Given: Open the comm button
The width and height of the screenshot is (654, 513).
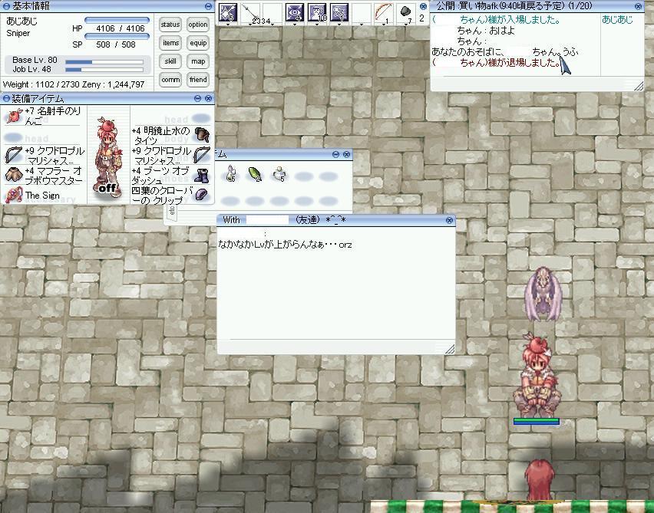Looking at the screenshot, I should click(x=170, y=80).
